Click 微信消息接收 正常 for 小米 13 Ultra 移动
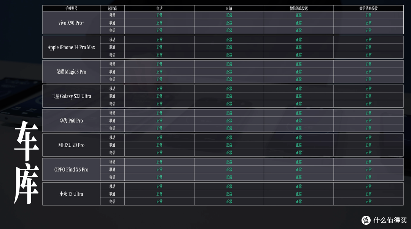 pyautogui.click(x=368, y=187)
